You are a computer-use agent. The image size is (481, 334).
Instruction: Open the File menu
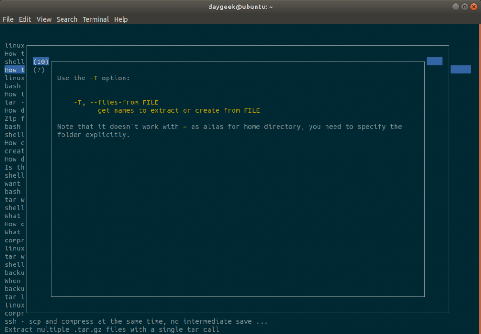8,19
